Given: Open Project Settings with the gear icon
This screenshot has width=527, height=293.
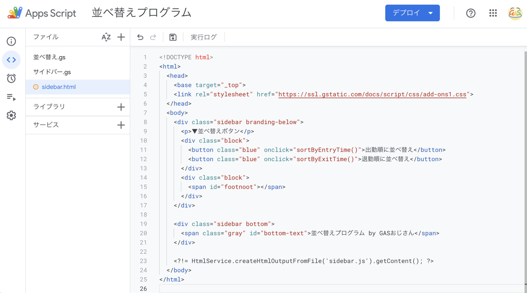Looking at the screenshot, I should pyautogui.click(x=11, y=116).
